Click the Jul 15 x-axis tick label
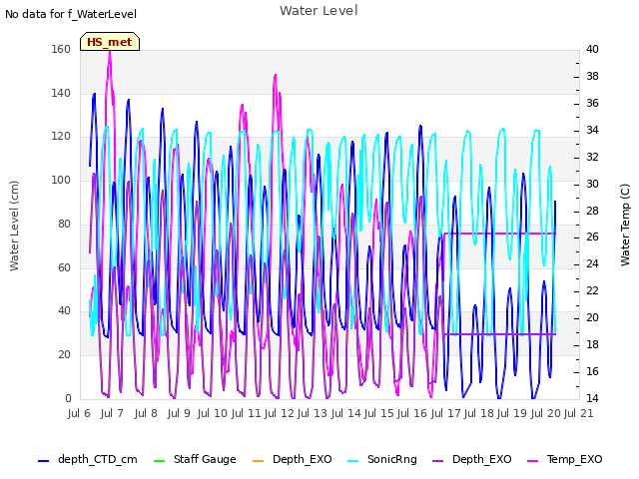The height and width of the screenshot is (479, 639). 378,413
